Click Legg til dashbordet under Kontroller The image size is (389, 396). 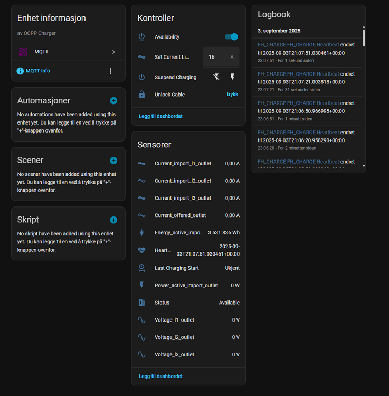160,116
